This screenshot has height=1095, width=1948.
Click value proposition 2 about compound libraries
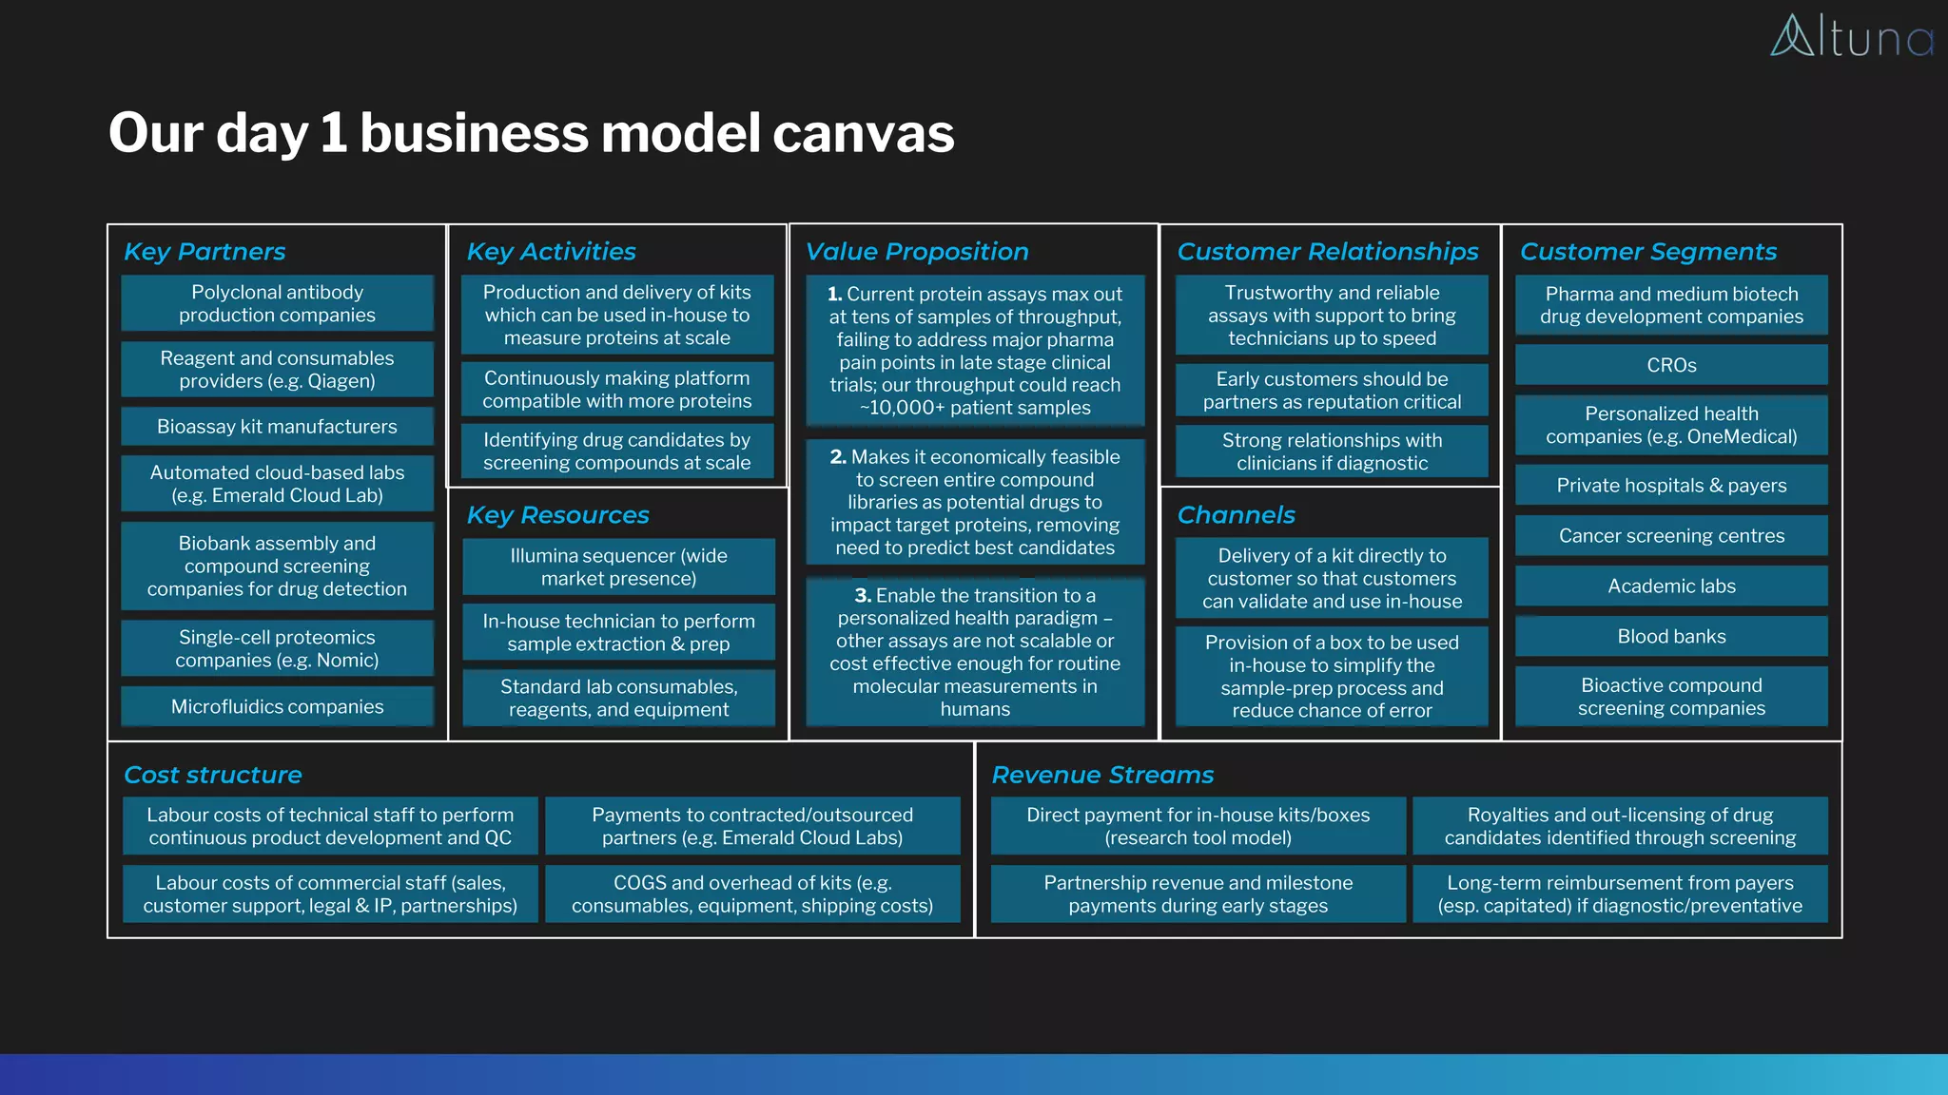(x=975, y=502)
